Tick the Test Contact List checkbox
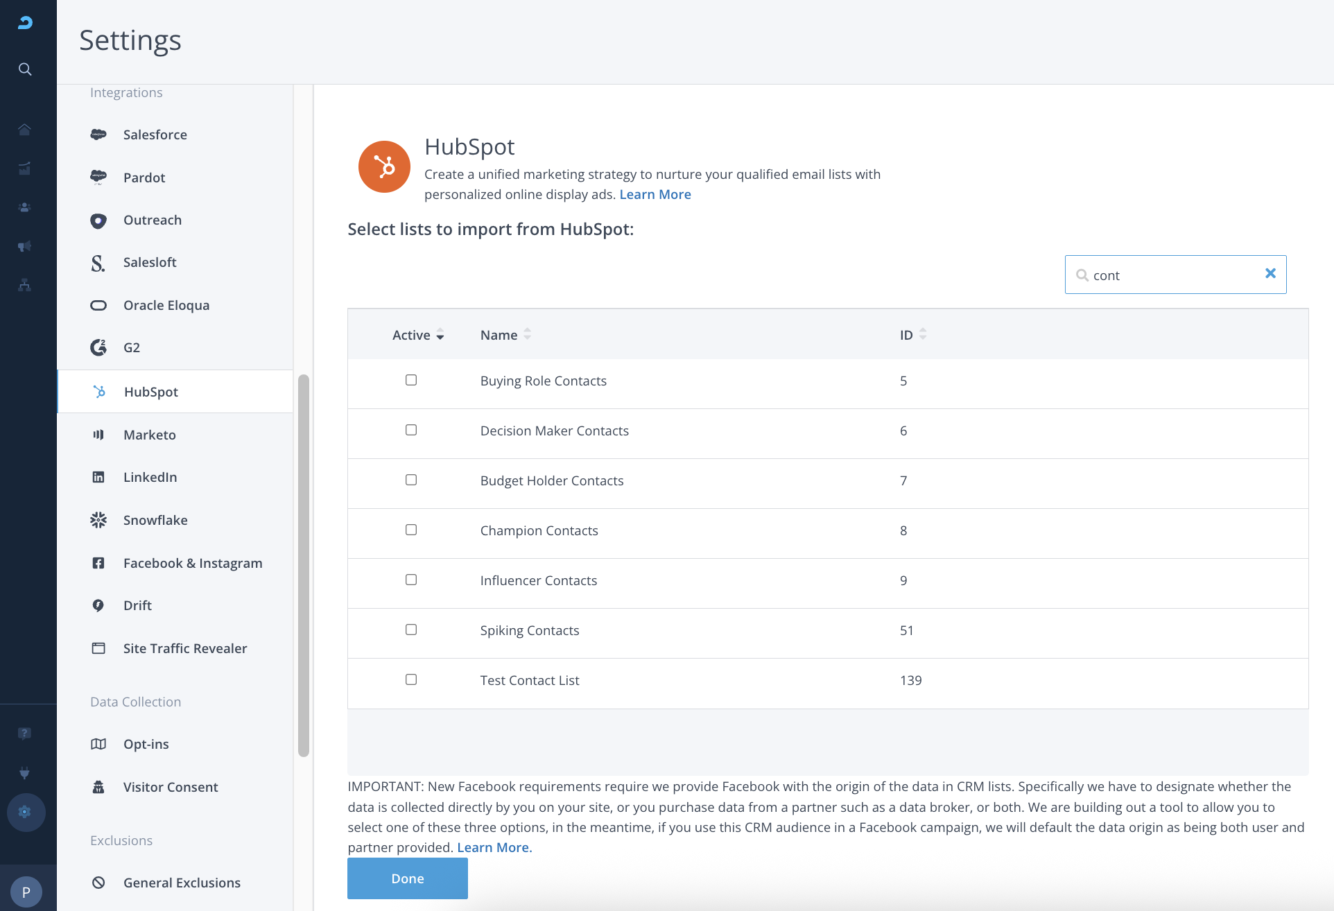The width and height of the screenshot is (1334, 911). [411, 679]
